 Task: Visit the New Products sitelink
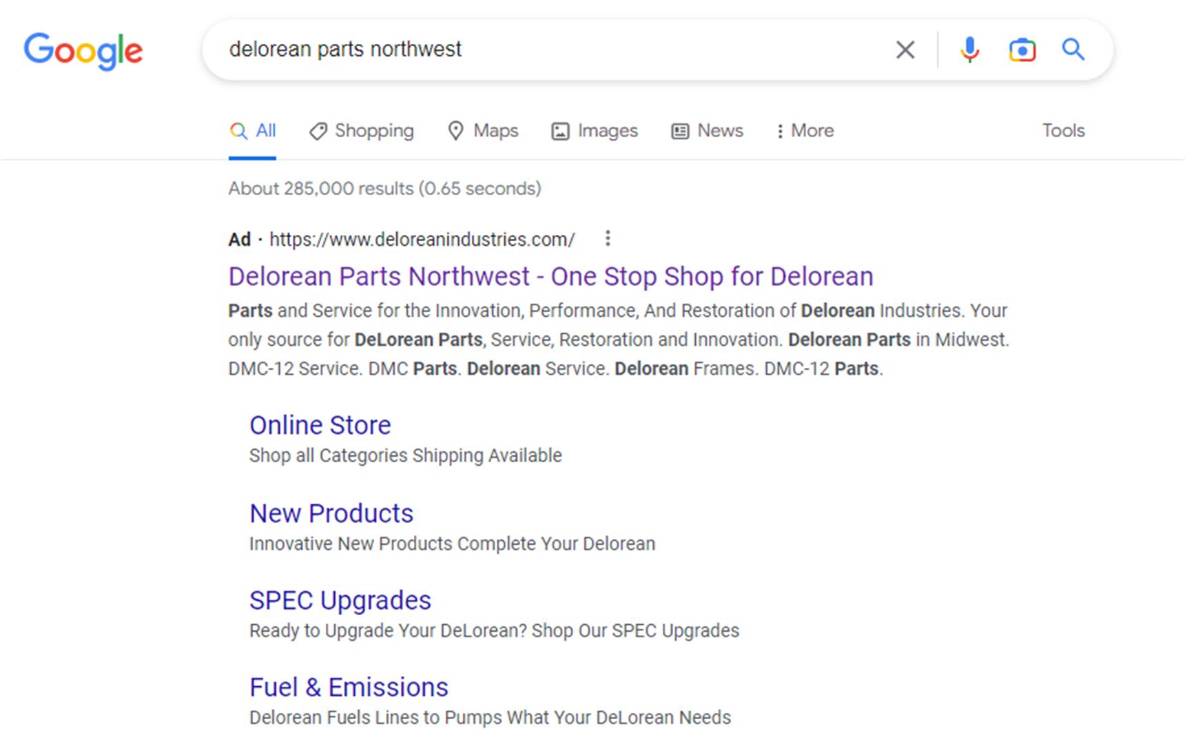pyautogui.click(x=331, y=513)
